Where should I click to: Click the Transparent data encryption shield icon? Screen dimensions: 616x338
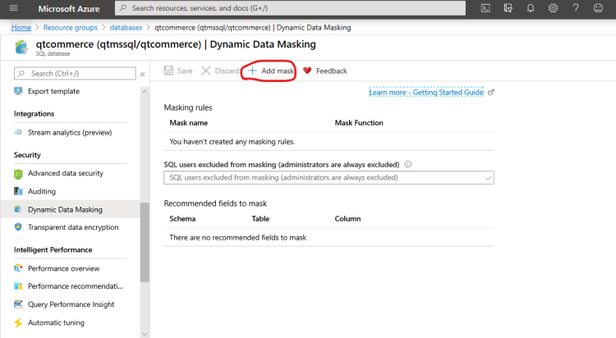pos(18,227)
